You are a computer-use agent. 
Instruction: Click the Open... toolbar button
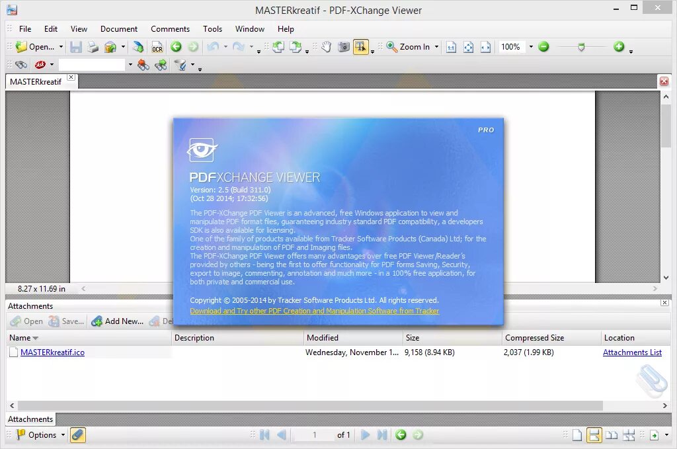35,47
